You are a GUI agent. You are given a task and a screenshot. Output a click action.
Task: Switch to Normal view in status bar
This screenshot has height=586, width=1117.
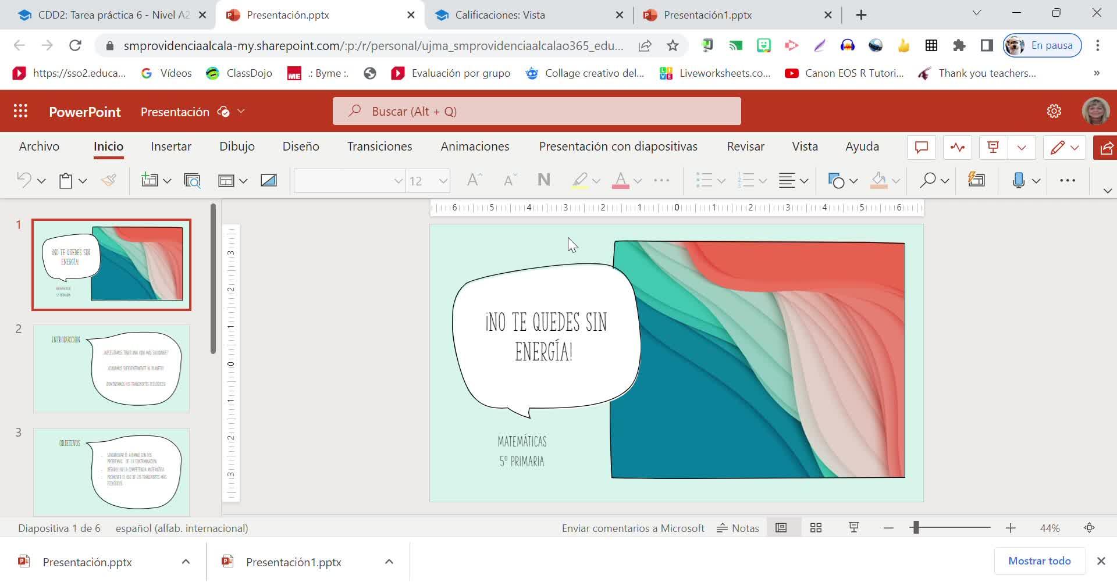781,528
